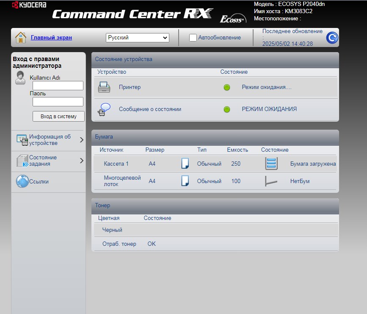Viewport: 367px width, 314px height.
Task: Click the capacity value 250
Action: [x=236, y=164]
